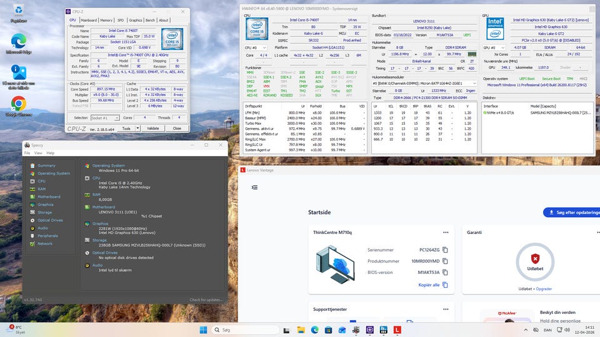Click the Søg efter opdateringer button
This screenshot has width=600, height=337.
(572, 212)
